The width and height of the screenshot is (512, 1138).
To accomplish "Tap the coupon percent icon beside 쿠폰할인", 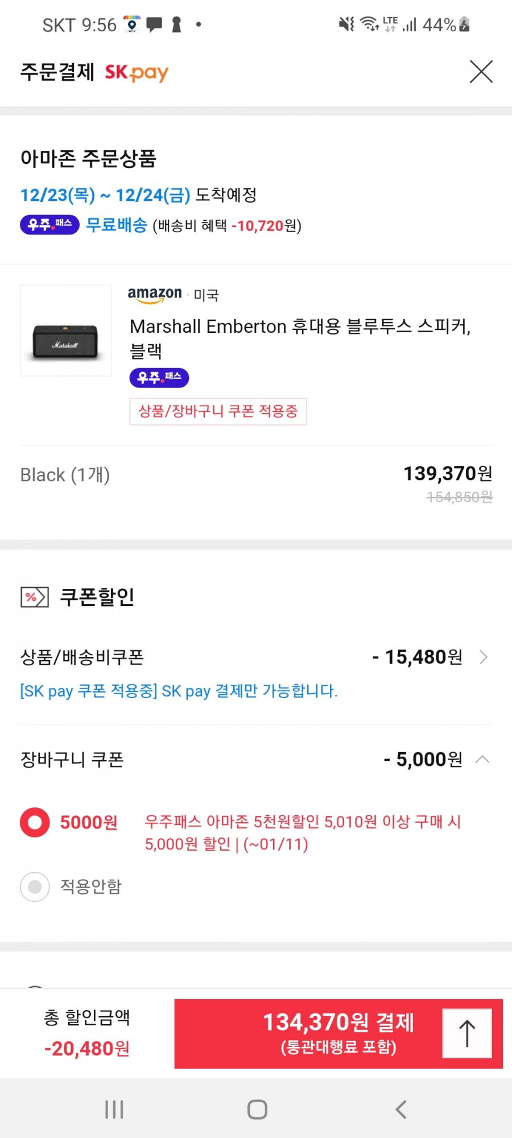I will tap(35, 597).
